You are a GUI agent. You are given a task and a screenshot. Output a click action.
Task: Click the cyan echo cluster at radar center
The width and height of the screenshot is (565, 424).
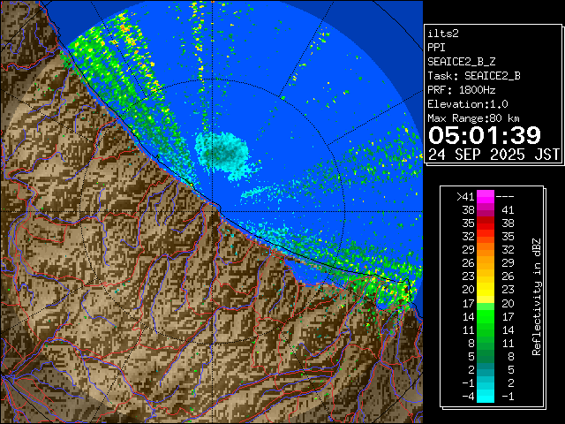(224, 152)
